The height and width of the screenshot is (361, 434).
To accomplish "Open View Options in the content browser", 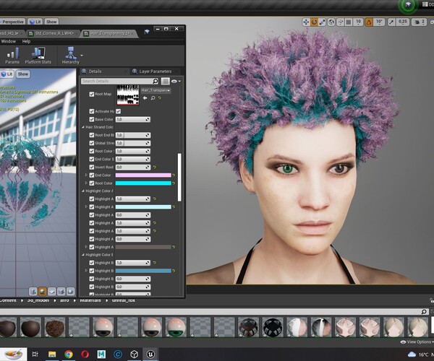I will 417,342.
